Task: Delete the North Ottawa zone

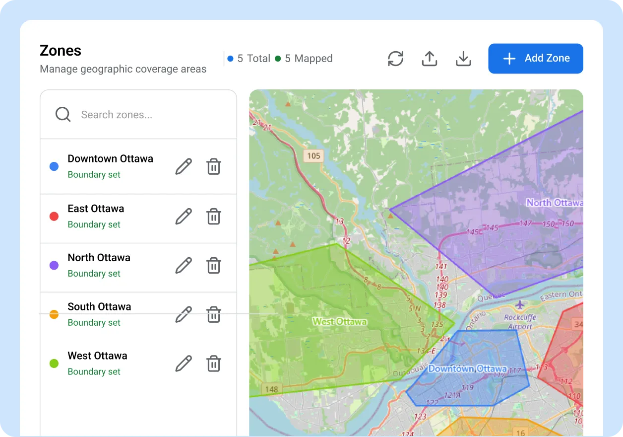Action: 213,265
